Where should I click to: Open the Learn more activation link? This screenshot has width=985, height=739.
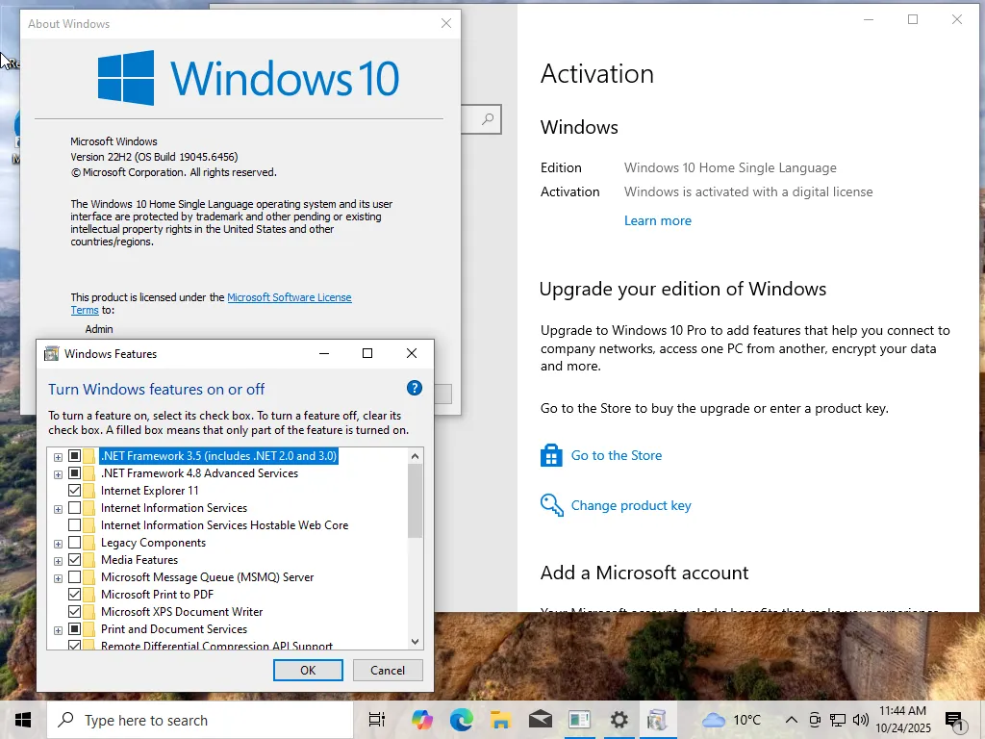[658, 220]
